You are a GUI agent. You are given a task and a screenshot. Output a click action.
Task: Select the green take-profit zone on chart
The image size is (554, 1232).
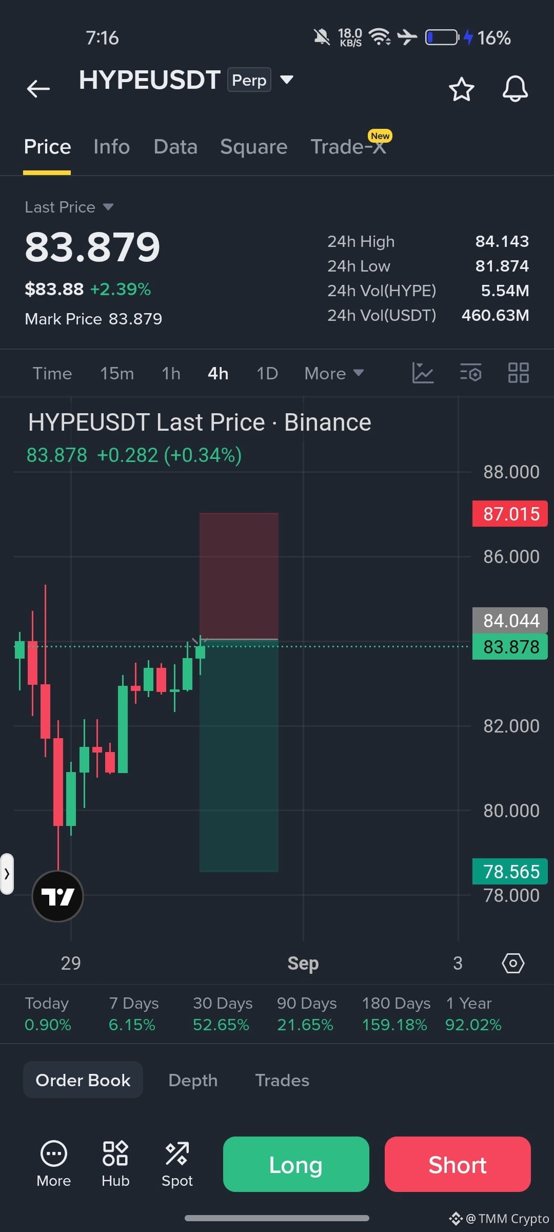[239, 756]
